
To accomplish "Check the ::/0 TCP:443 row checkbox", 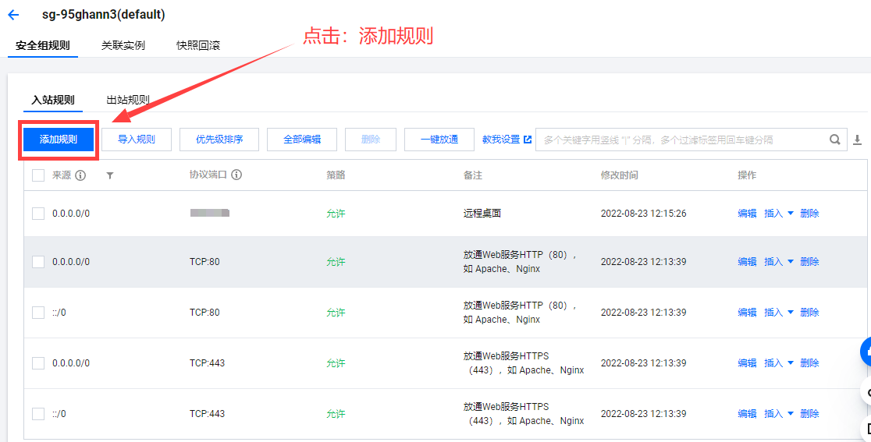I will [37, 414].
